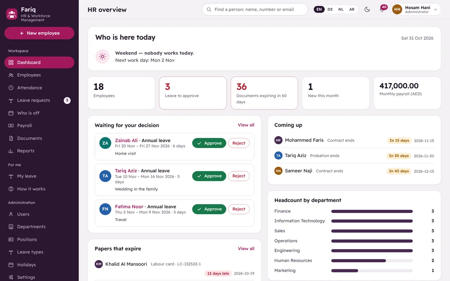The height and width of the screenshot is (281, 450).
Task: Reject Zainab Ali's annual leave
Action: (x=239, y=143)
